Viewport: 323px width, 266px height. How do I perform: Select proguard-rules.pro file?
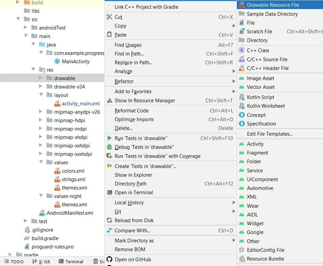[52, 246]
